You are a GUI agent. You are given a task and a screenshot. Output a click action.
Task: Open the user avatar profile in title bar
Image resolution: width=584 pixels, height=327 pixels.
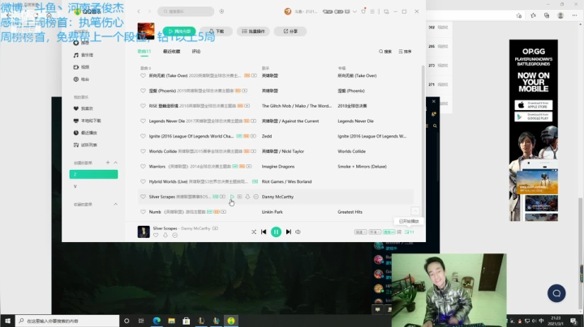[x=287, y=11]
